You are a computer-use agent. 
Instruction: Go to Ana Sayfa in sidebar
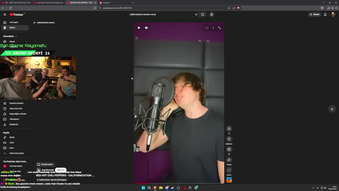click(x=15, y=22)
